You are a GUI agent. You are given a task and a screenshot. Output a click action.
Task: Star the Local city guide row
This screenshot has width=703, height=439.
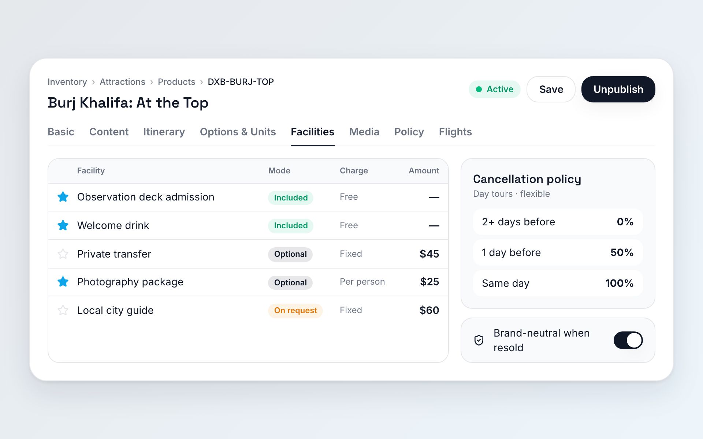coord(63,310)
